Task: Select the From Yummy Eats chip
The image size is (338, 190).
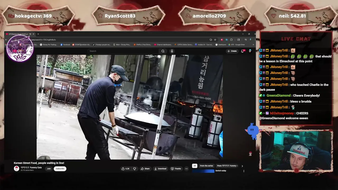Action: pos(227,166)
